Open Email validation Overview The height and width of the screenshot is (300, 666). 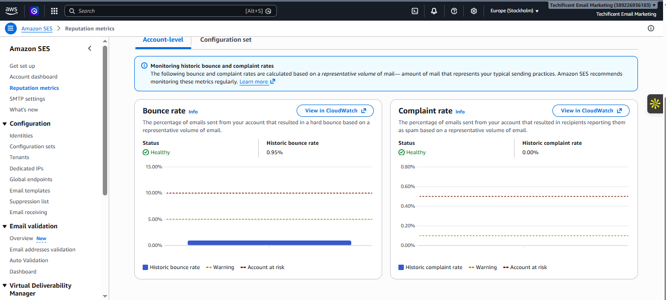(x=21, y=238)
